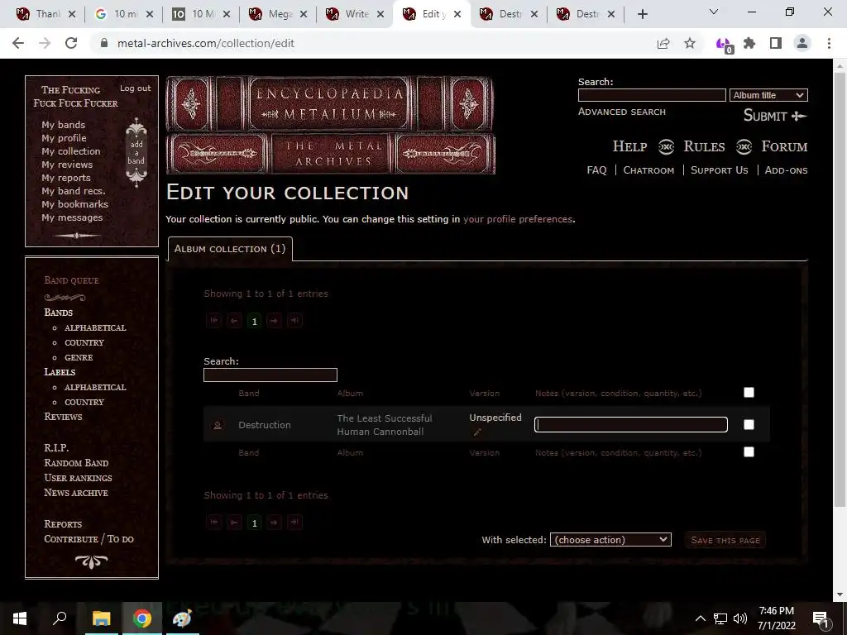The width and height of the screenshot is (847, 635).
Task: Click the browser back arrow
Action: point(18,43)
